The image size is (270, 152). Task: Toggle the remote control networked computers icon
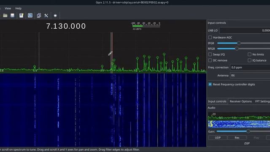(x=39, y=16)
